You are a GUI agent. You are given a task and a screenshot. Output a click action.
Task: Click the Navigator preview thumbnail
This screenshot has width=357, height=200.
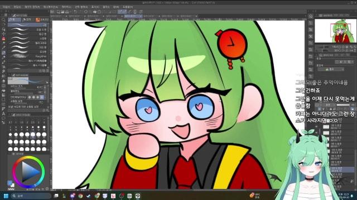tap(335, 31)
